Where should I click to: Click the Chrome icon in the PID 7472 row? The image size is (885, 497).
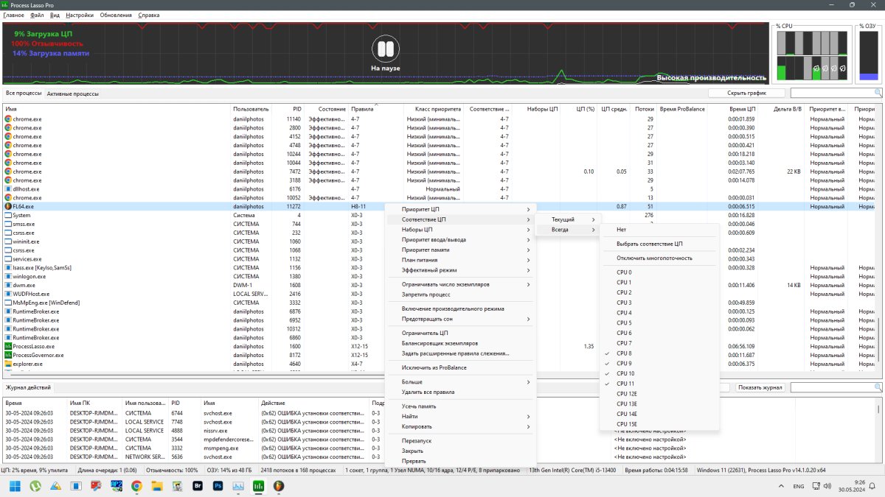8,172
